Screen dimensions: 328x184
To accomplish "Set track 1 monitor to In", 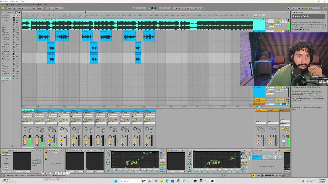I will coord(23,120).
